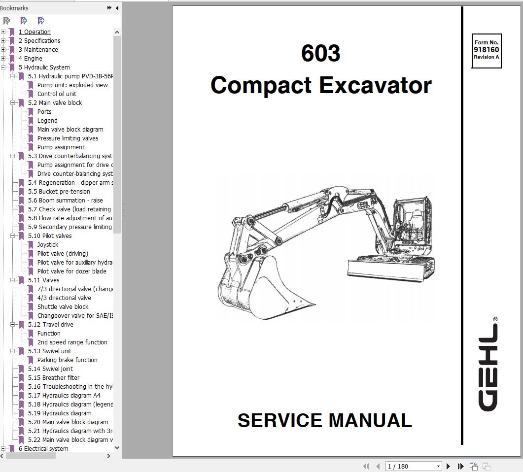This screenshot has height=472, width=523.
Task: Select the delete bookmark icon
Action: point(6,21)
